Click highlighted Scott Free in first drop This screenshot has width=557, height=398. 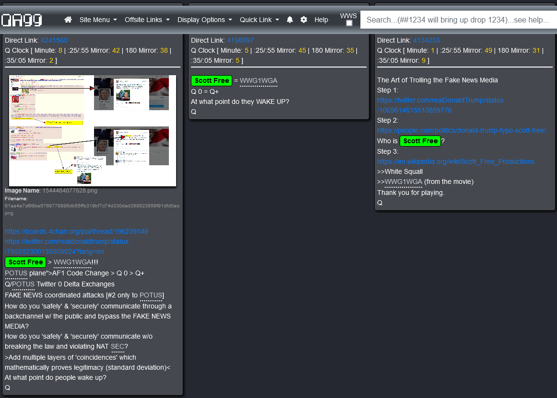[25, 262]
